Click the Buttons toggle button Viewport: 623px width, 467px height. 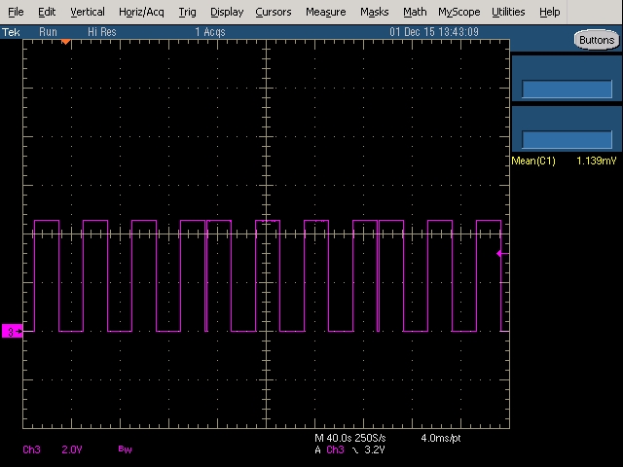597,40
